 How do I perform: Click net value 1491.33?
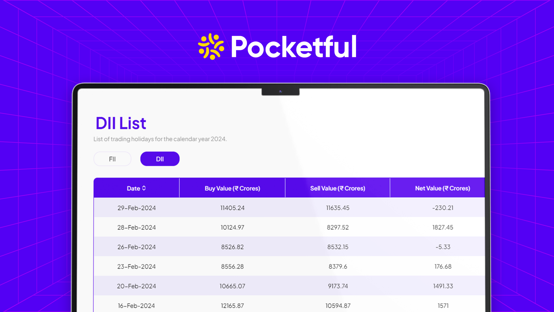click(443, 286)
